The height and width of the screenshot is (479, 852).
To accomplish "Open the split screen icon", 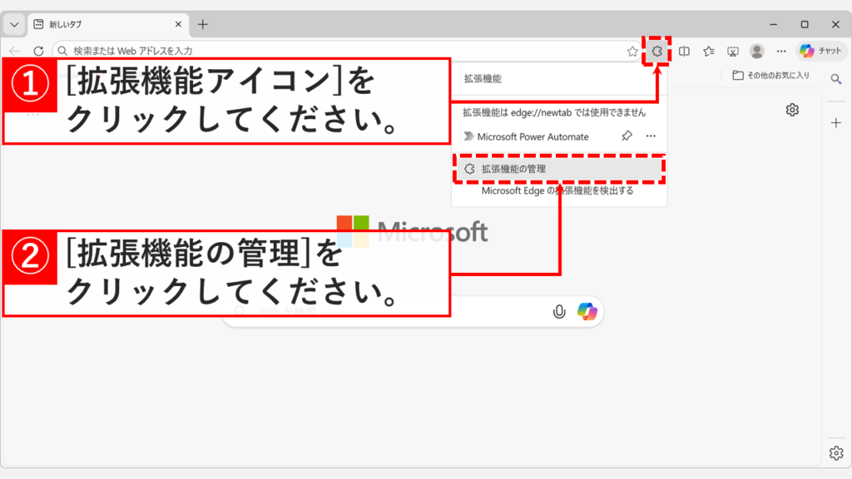I will coord(684,51).
